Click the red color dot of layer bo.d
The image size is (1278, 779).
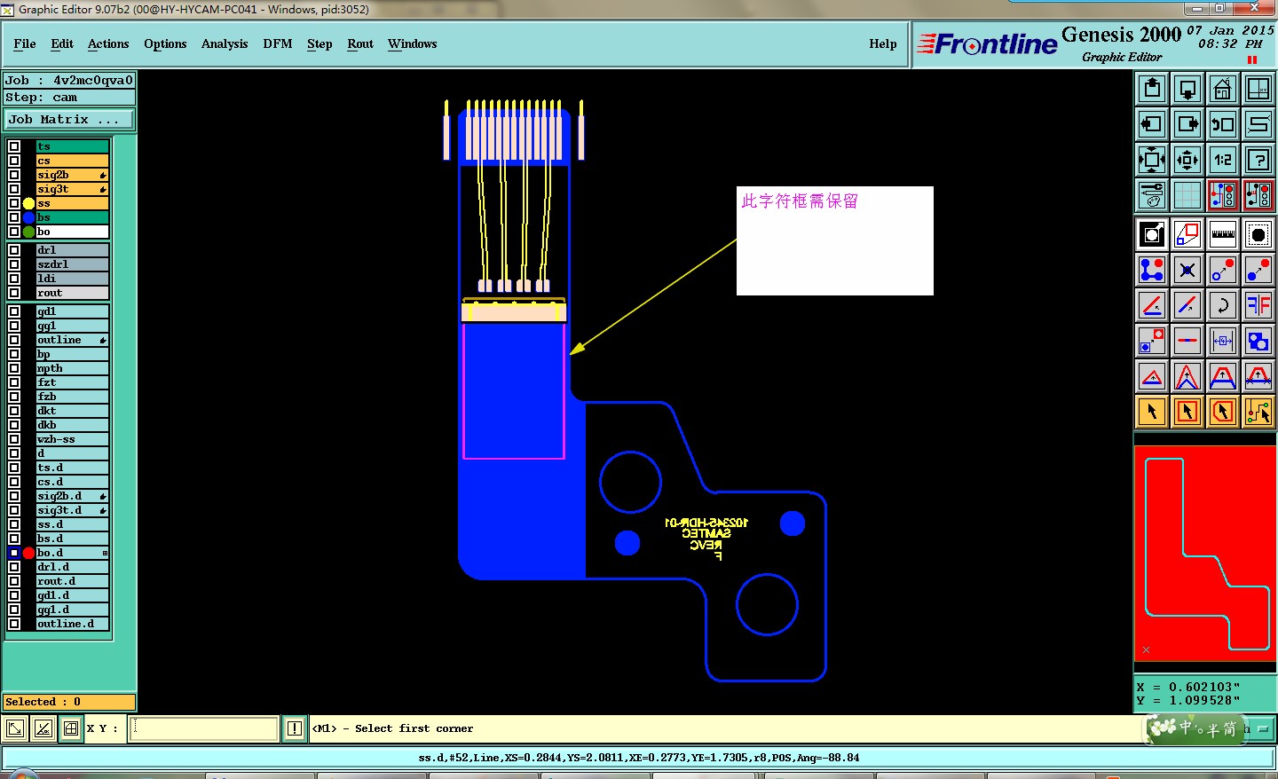coord(28,553)
